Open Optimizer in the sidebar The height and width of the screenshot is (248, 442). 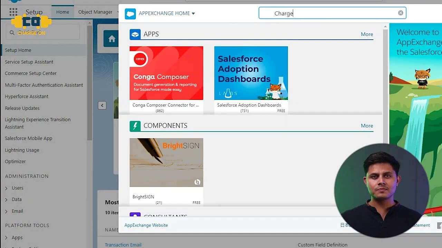pyautogui.click(x=15, y=162)
